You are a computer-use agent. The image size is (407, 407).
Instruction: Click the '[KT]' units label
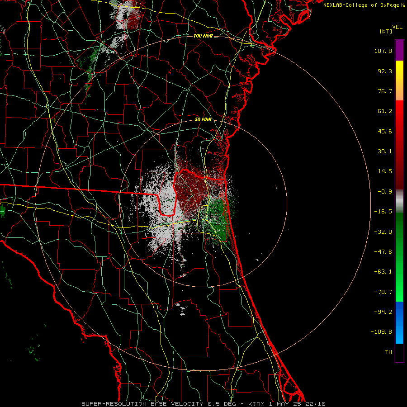(386, 31)
